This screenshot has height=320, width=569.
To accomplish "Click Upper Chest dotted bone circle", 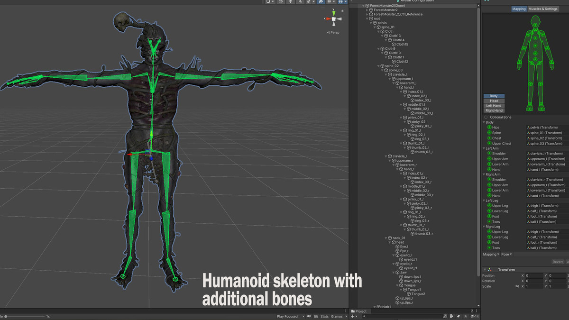I will tap(489, 143).
